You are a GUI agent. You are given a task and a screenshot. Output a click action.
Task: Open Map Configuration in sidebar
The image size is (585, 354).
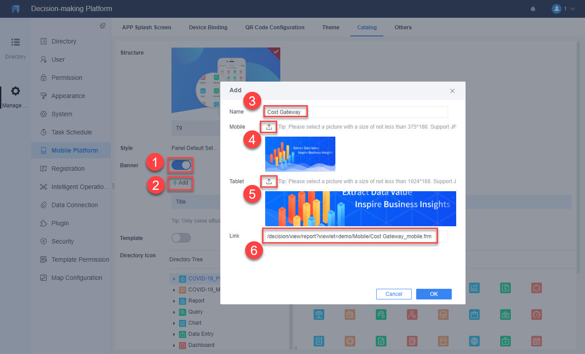coord(71,278)
